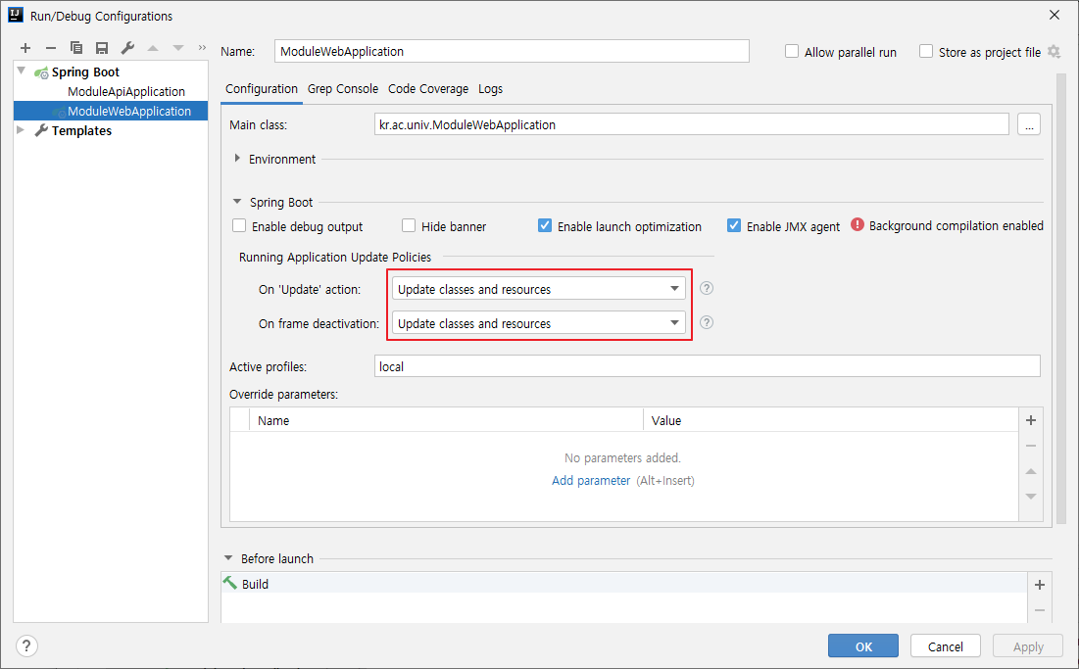Open the On 'Update' action dropdown

pyautogui.click(x=537, y=289)
